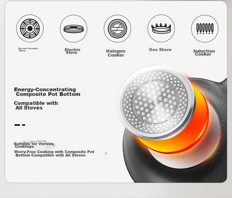Click the "Energy-Concentrating Composite Pot Bottom" heading

click(47, 92)
